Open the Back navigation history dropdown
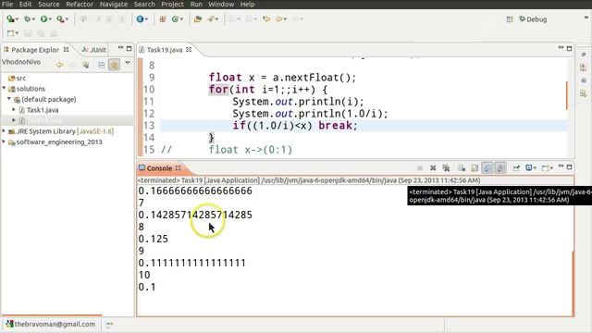The width and height of the screenshot is (592, 333). [286, 19]
